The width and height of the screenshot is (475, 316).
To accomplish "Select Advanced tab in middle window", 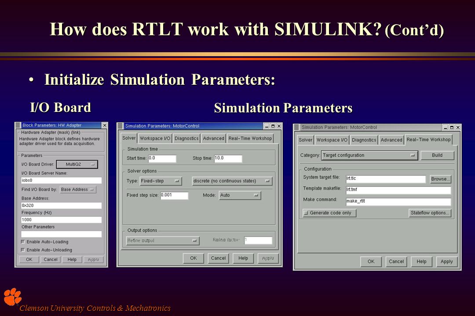I will [213, 139].
